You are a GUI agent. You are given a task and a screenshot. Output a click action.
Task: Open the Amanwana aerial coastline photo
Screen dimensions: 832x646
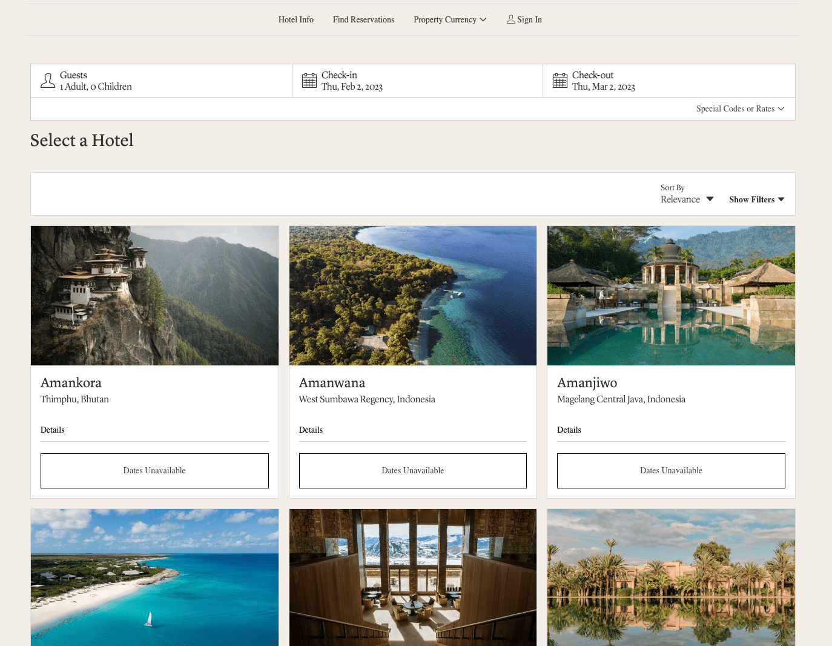pyautogui.click(x=413, y=296)
